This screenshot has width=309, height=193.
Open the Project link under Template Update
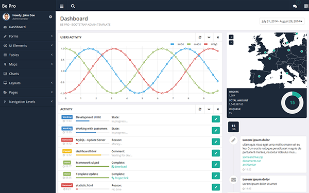pos(120,178)
